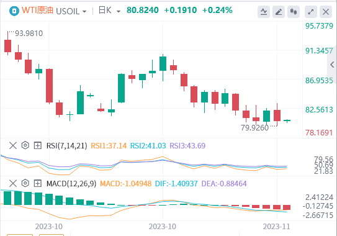Screen dimensions: 337x236
Task: Add indicator next to MACD
Action: coord(38,183)
